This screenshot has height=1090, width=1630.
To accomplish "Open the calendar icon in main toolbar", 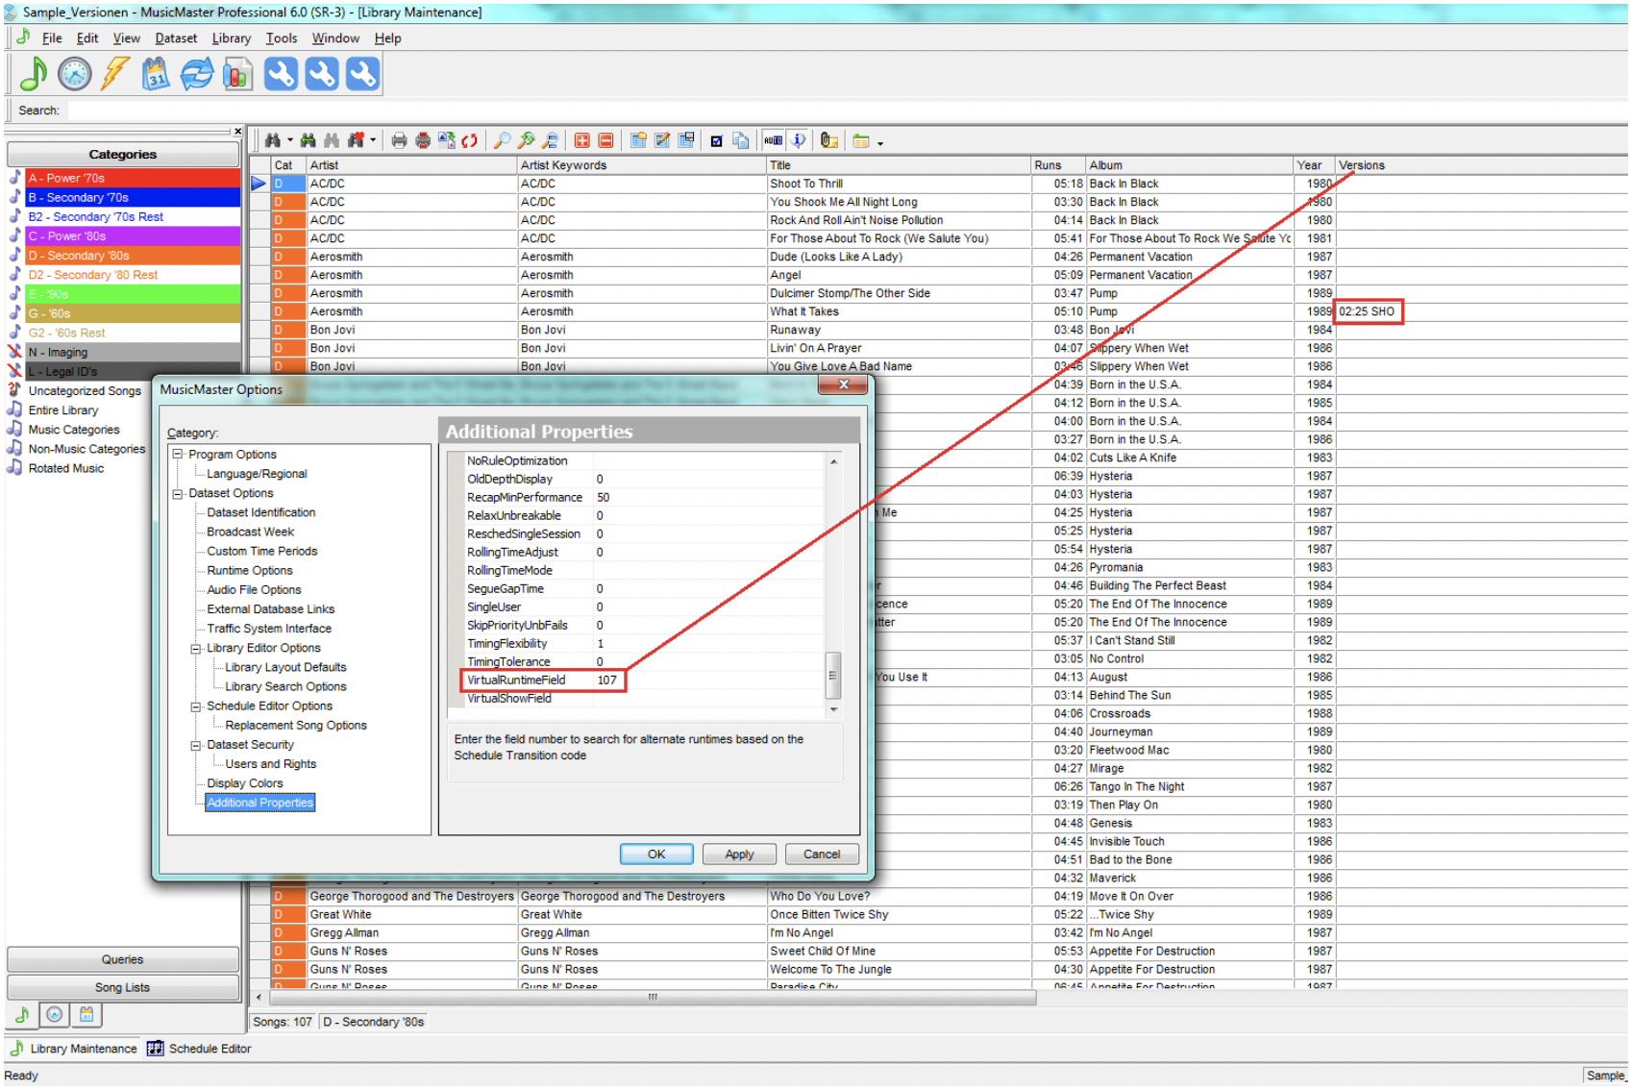I will coord(156,74).
